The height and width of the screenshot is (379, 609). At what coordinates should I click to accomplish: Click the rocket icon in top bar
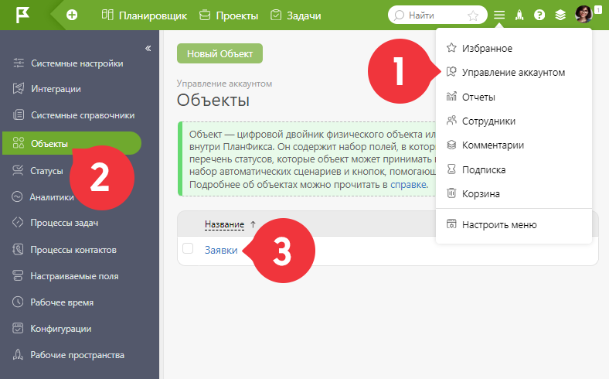pyautogui.click(x=519, y=15)
